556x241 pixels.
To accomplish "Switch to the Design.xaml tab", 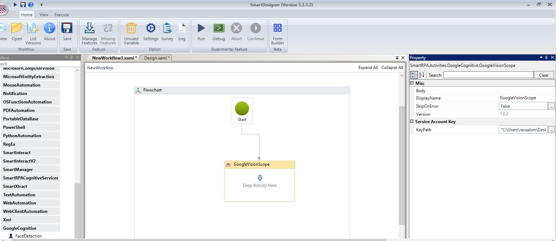I will coord(156,58).
